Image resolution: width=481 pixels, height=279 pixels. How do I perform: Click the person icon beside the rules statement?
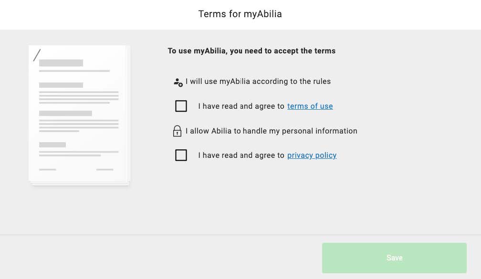coord(178,82)
